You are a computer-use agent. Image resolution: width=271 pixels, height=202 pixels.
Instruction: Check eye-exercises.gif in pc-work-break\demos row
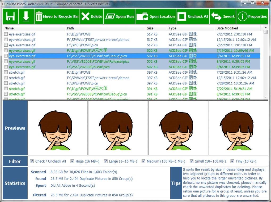(6, 40)
